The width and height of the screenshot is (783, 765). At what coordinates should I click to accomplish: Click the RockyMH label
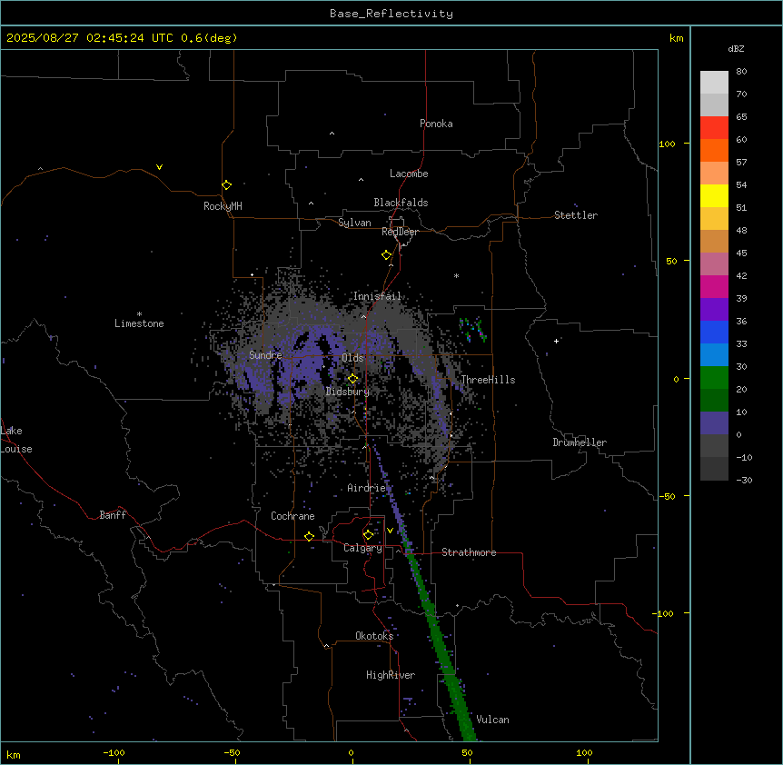click(x=223, y=206)
